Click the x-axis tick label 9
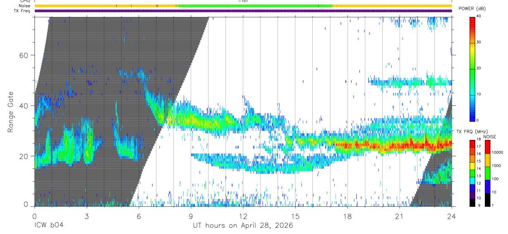Image resolution: width=508 pixels, height=234 pixels. [x=191, y=216]
